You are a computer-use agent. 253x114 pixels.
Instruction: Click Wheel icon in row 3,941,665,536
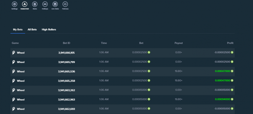(x=14, y=71)
